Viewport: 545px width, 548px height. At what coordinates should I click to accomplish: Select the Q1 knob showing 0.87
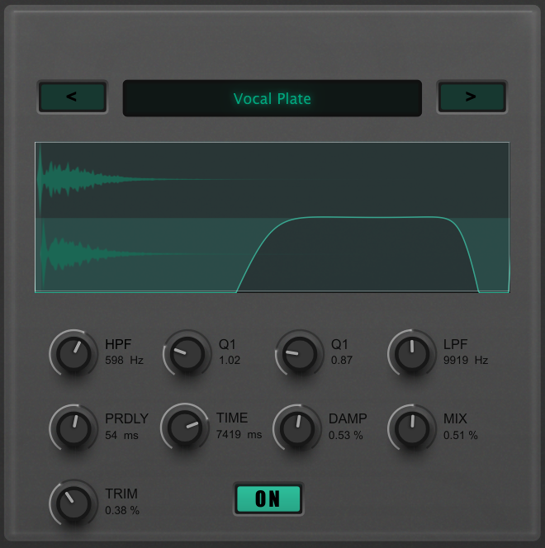(x=299, y=354)
